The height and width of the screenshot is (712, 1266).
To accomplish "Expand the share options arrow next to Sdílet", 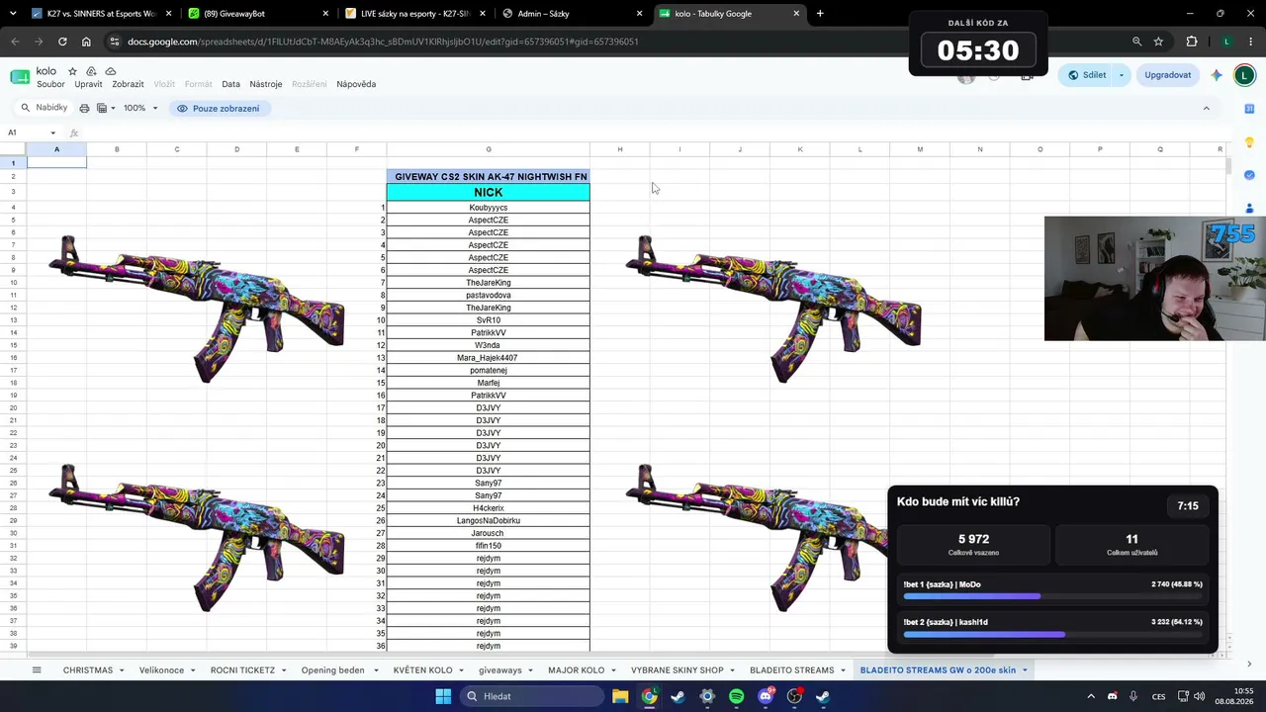I will tap(1121, 75).
